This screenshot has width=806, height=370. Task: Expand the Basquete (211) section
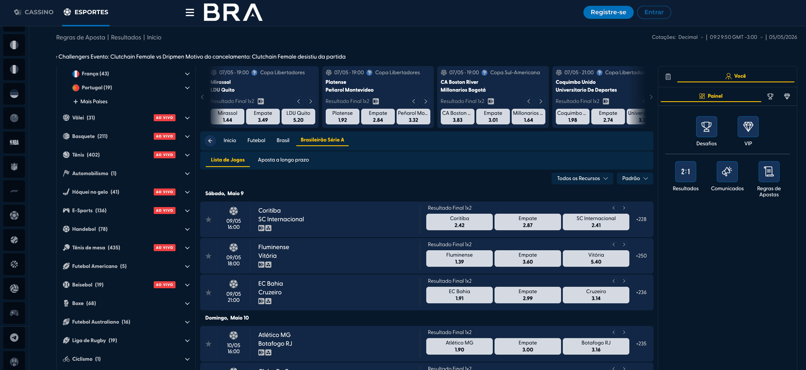(187, 137)
